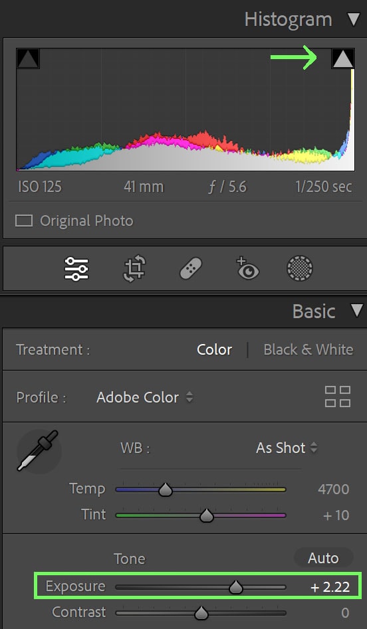Open the Adobe Color profile dropdown

[x=144, y=397]
